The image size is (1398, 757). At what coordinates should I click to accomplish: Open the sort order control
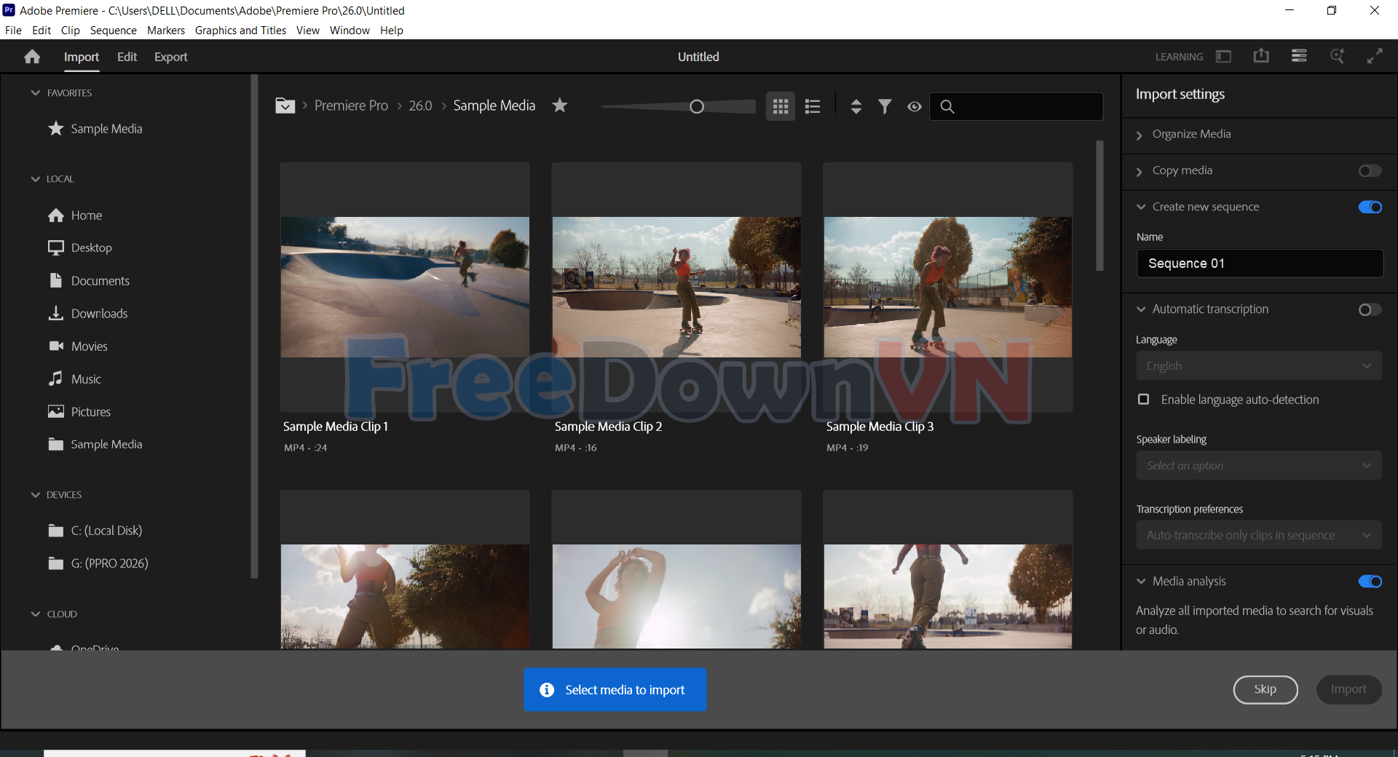point(856,106)
